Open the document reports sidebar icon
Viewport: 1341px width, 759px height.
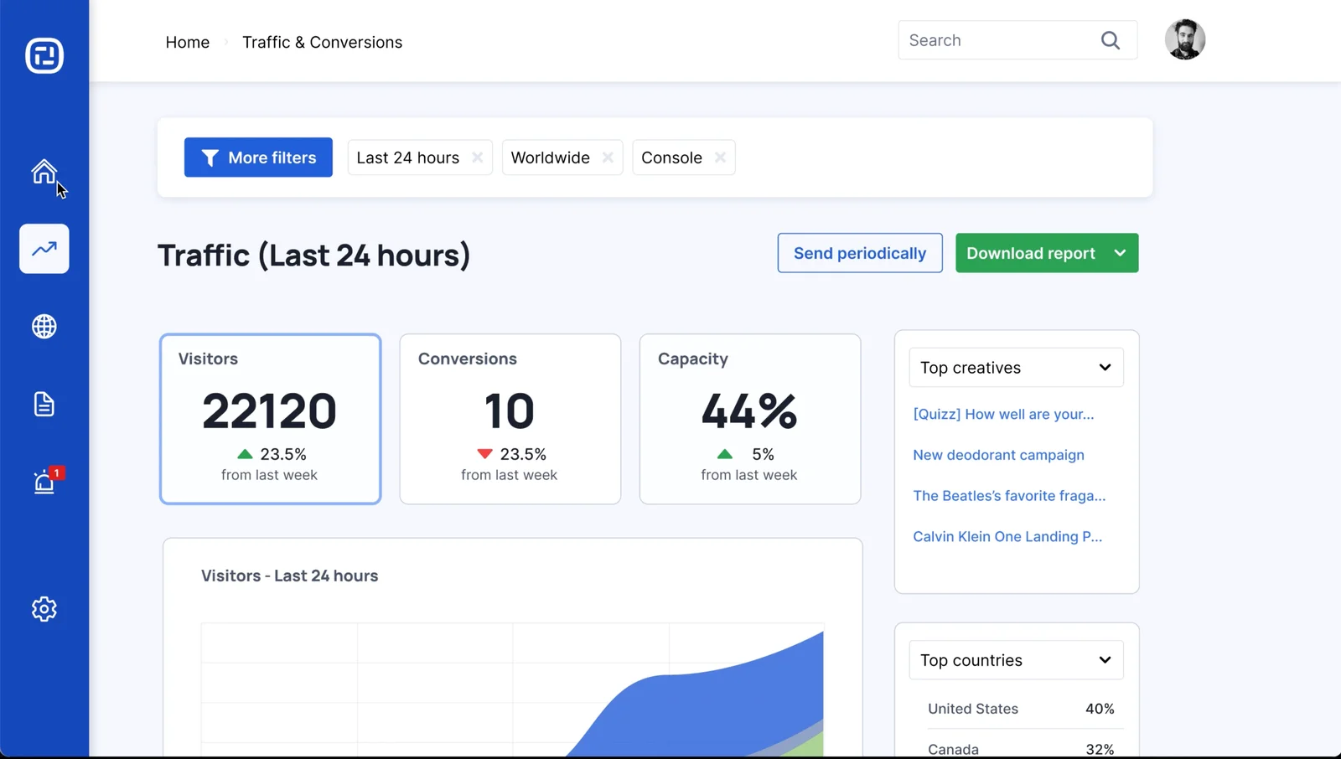[x=44, y=405]
